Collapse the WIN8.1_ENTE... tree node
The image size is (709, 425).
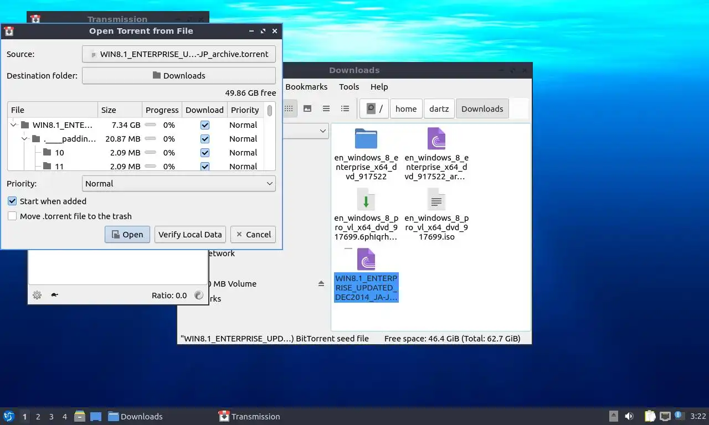(x=14, y=125)
